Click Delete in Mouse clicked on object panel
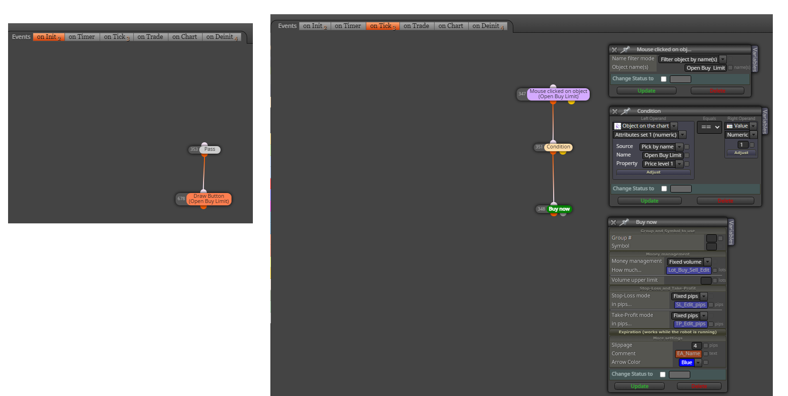The image size is (788, 396). coord(717,91)
